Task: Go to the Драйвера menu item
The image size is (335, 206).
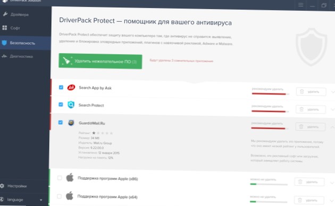Action: tap(20, 14)
